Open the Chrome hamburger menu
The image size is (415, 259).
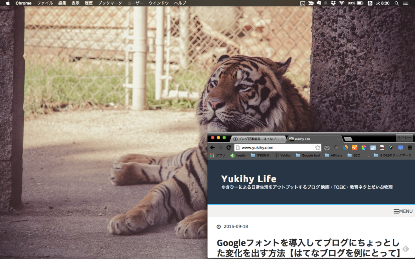click(410, 147)
